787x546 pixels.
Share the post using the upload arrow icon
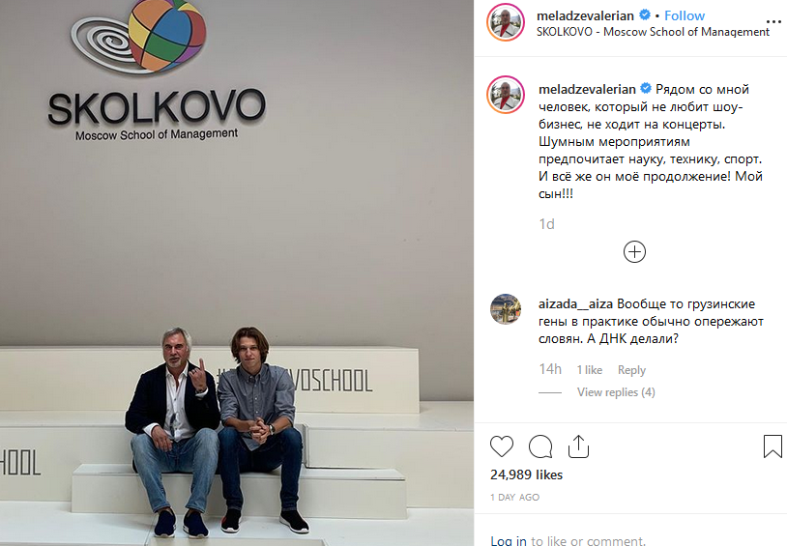click(x=578, y=446)
